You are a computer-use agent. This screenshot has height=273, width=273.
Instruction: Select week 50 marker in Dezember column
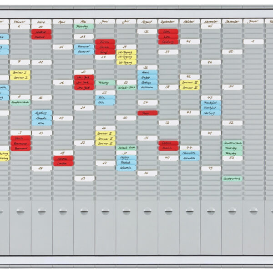coord(232,51)
